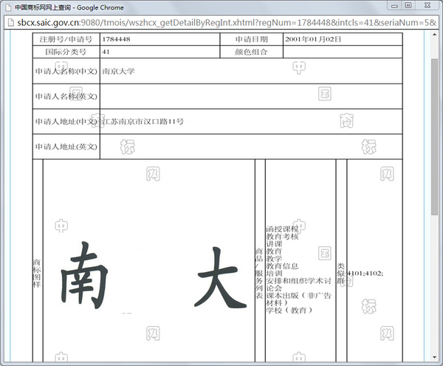Click service item 教育信息
This screenshot has height=366, width=443.
point(282,266)
